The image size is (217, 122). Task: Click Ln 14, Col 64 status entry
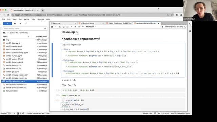coord(163,114)
